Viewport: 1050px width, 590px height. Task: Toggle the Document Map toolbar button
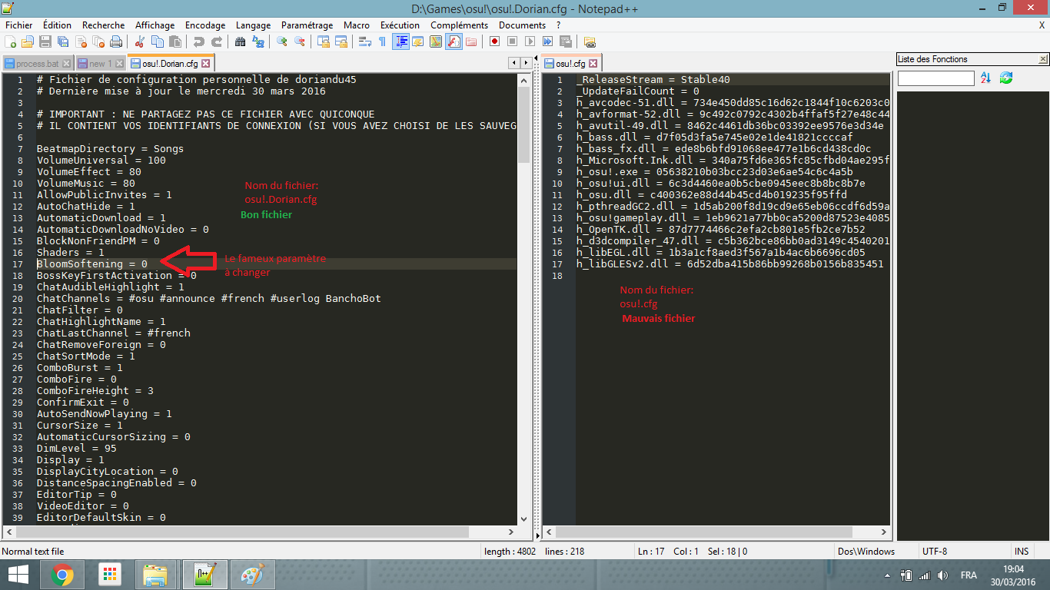click(x=436, y=41)
